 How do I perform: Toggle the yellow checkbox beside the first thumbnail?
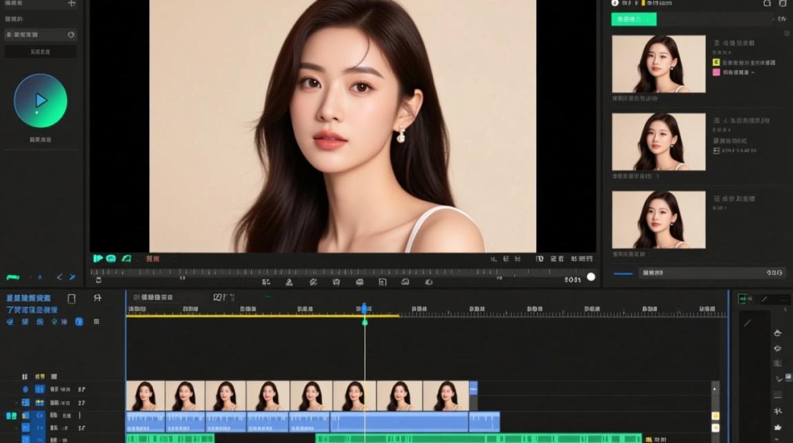pyautogui.click(x=716, y=62)
